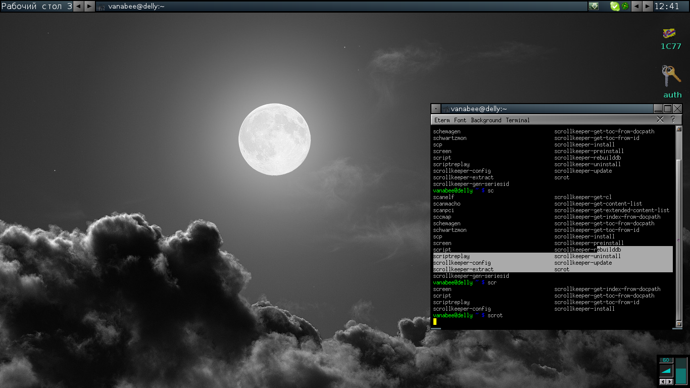Click the volume triangle icon in the mixer widget
This screenshot has height=388, width=690.
(x=666, y=370)
